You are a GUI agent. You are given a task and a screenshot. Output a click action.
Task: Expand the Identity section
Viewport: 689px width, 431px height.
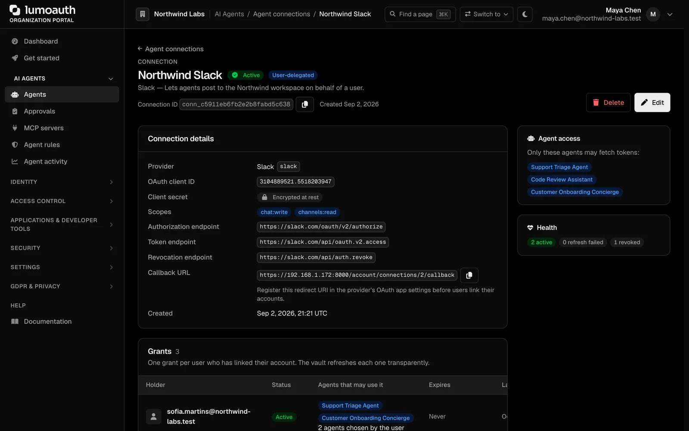(62, 182)
